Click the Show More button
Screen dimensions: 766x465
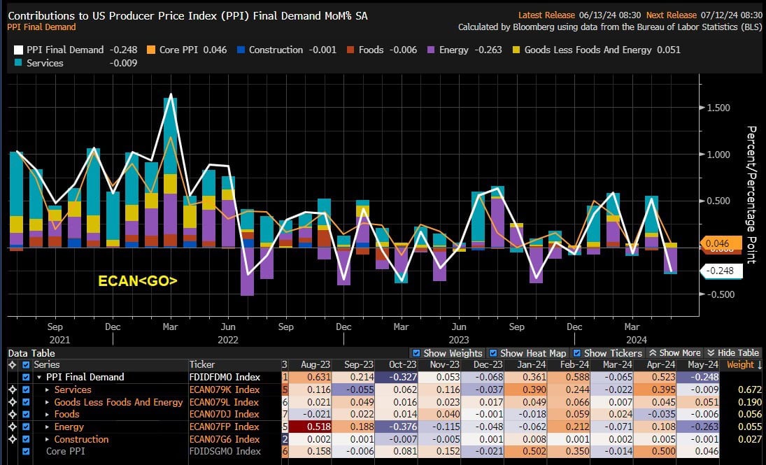point(674,353)
